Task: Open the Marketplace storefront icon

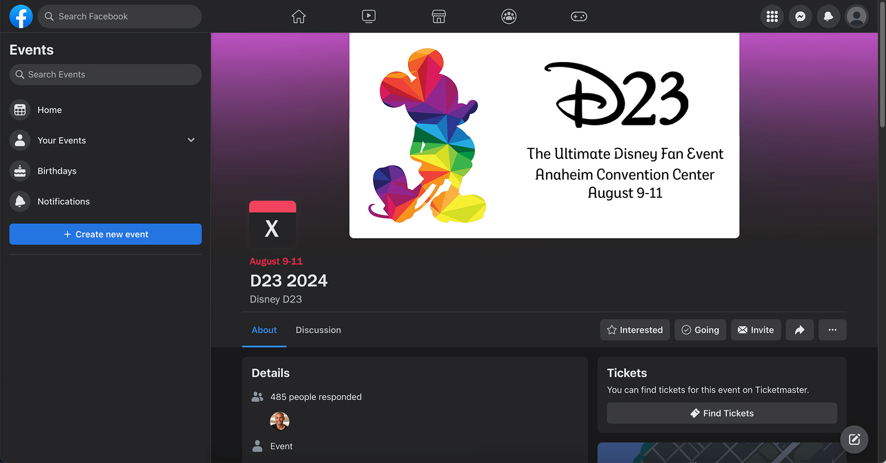Action: (439, 17)
